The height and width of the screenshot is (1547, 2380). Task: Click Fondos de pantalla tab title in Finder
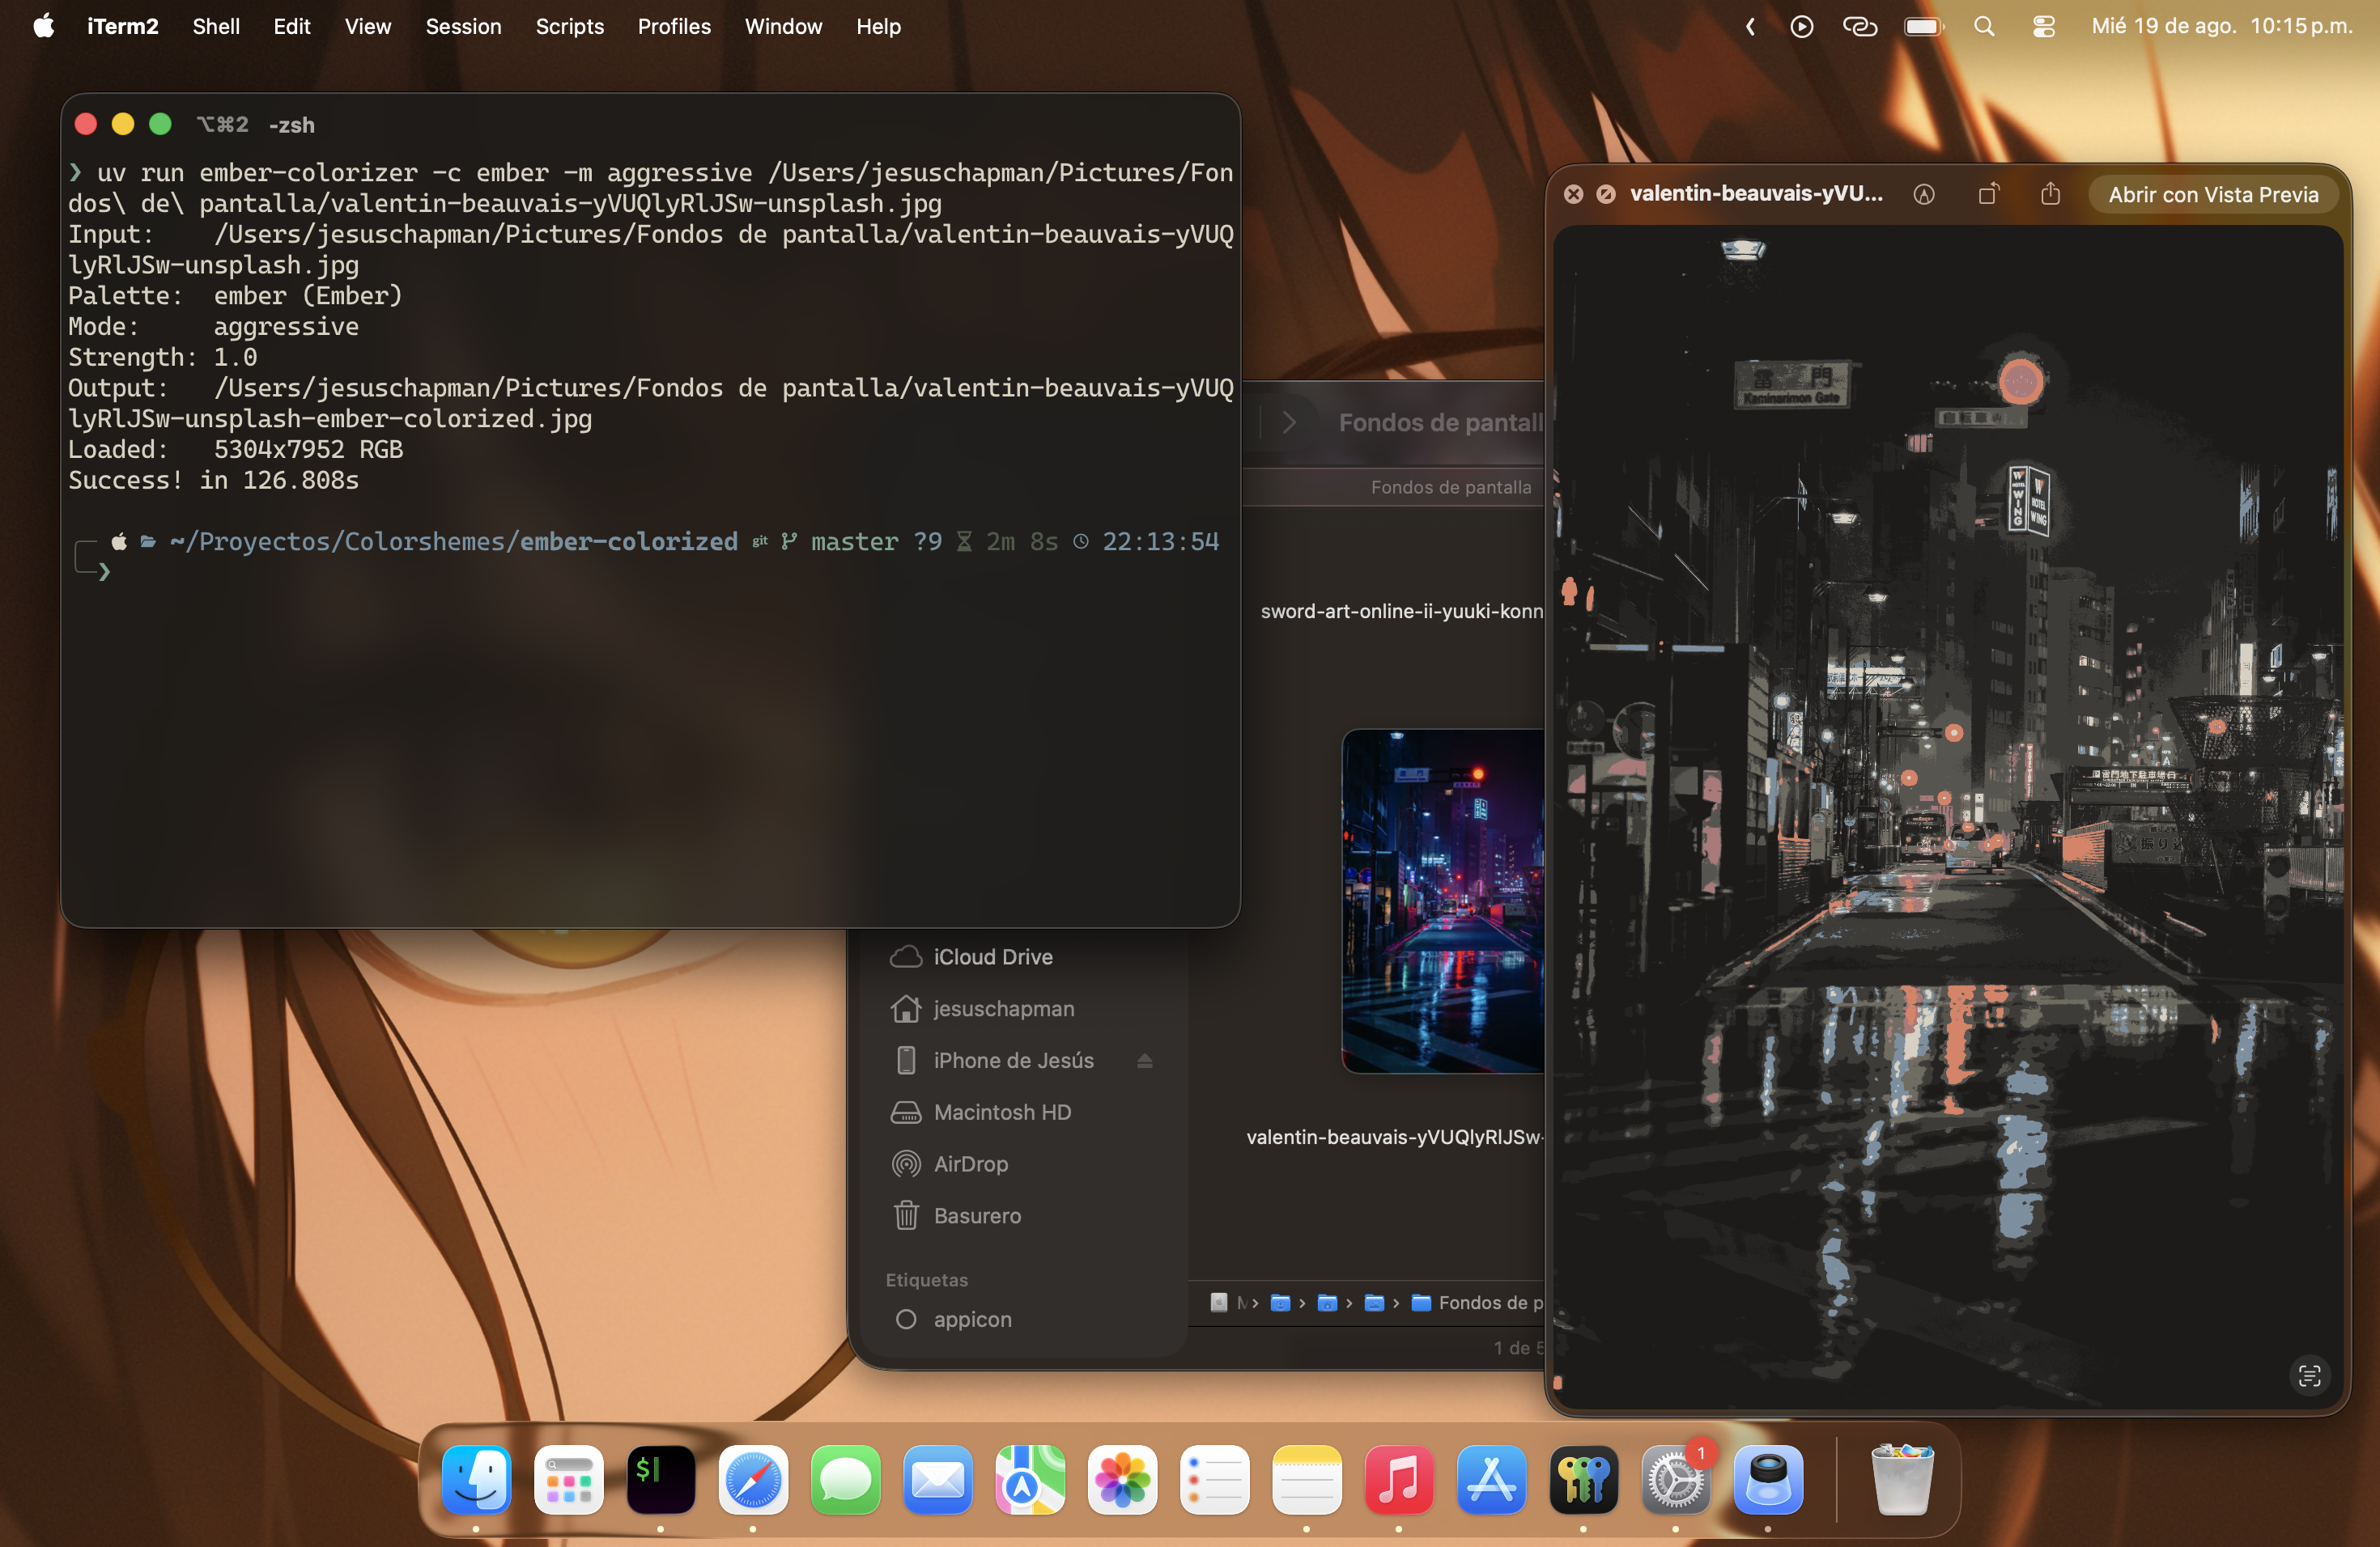click(1450, 488)
